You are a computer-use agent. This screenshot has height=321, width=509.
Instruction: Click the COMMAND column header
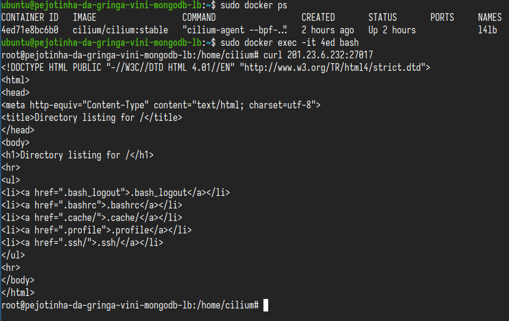click(199, 17)
